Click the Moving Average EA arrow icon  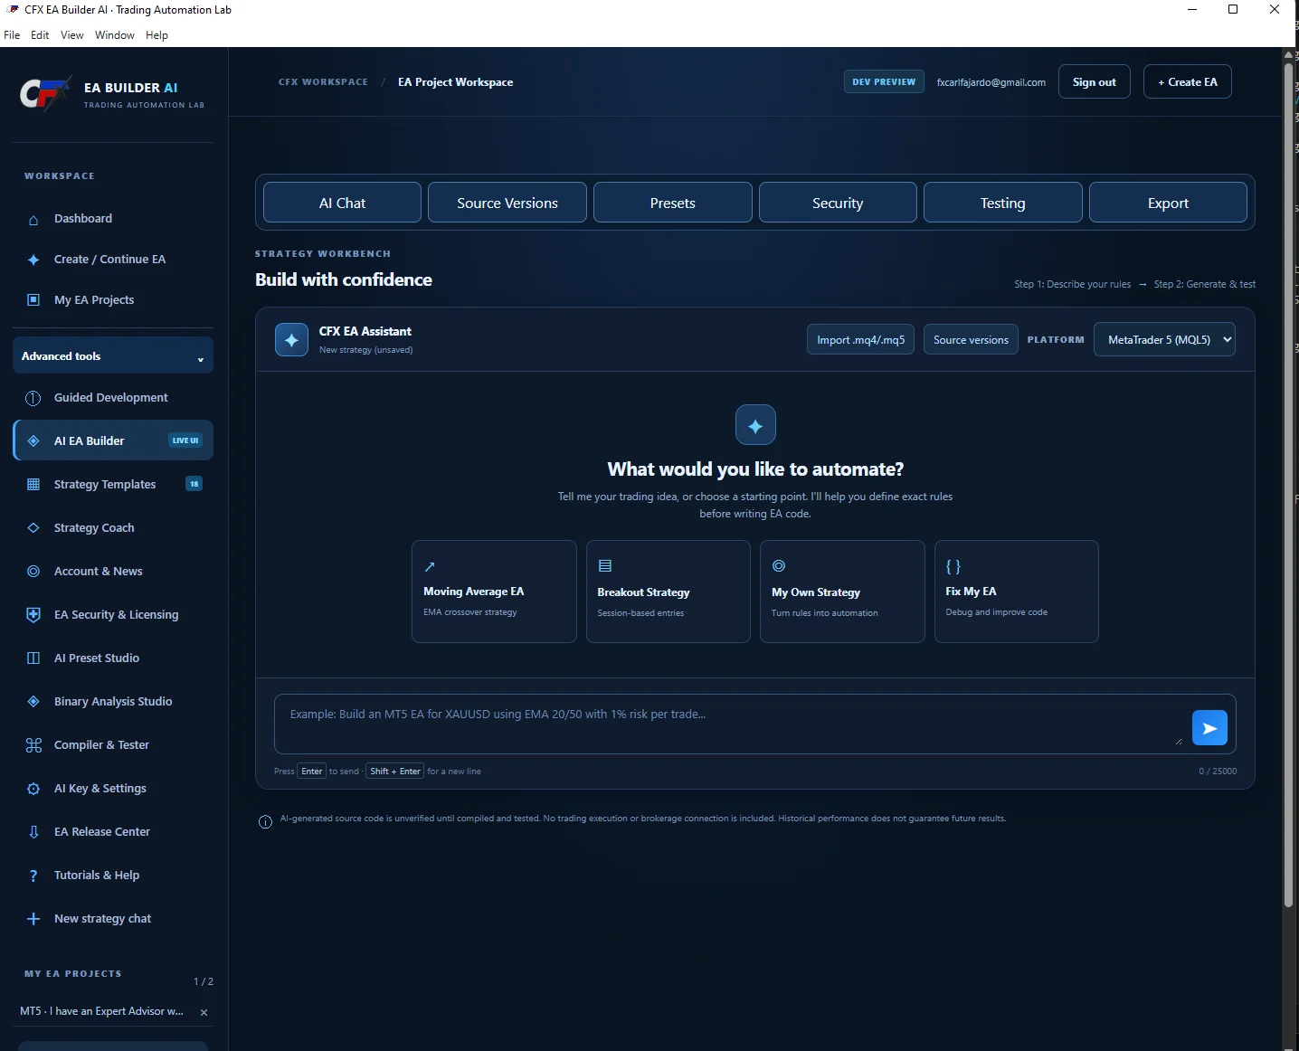coord(430,566)
